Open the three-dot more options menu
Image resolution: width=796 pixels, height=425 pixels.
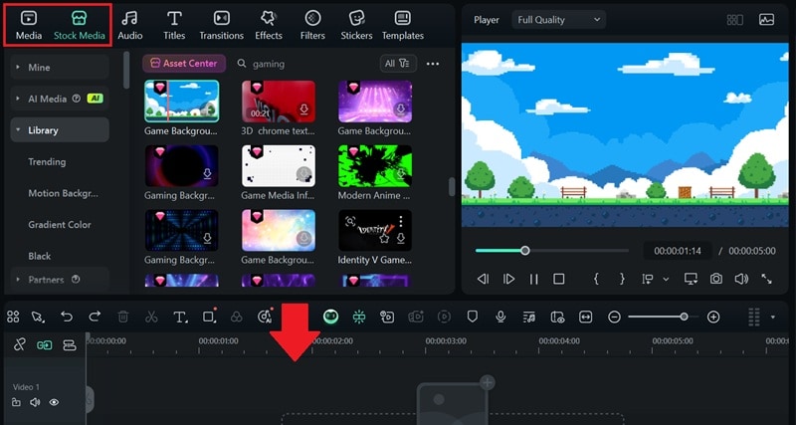[433, 64]
